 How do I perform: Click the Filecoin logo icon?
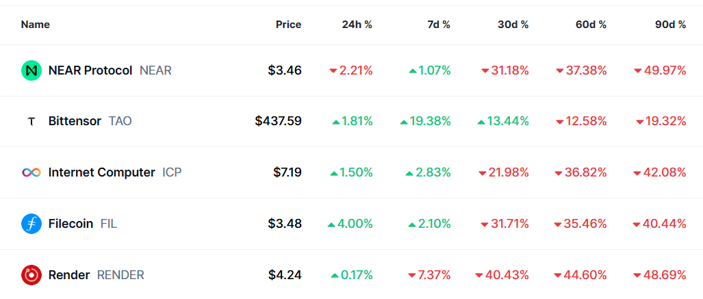coord(31,224)
